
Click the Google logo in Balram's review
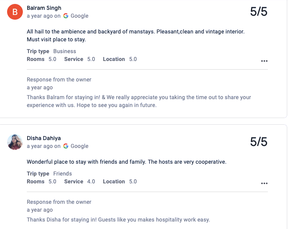66,16
